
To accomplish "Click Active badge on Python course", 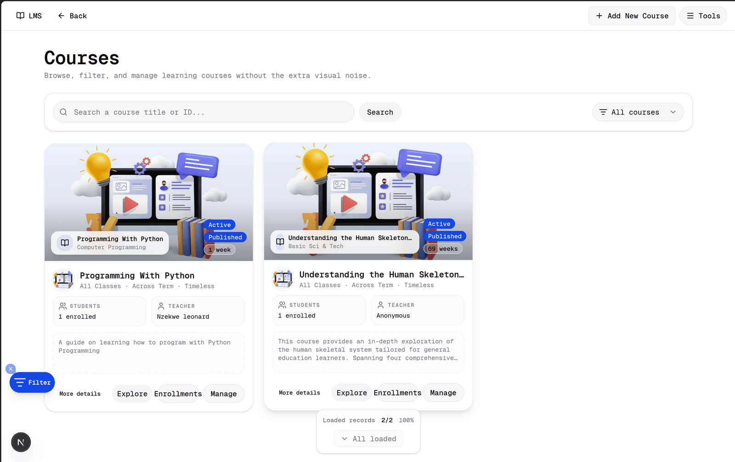I will [220, 225].
